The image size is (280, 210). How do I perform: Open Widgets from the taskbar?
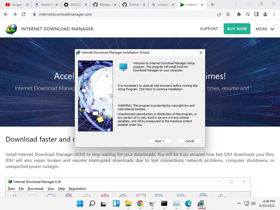click(116, 203)
